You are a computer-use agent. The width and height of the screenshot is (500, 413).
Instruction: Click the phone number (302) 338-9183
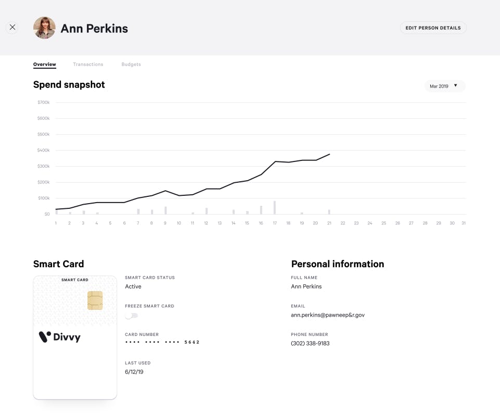pyautogui.click(x=310, y=344)
